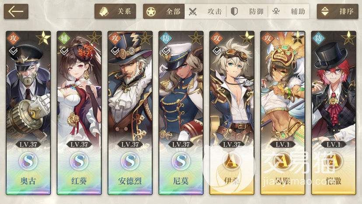Open the 关系 relationship view
The height and width of the screenshot is (204, 362).
pos(115,11)
